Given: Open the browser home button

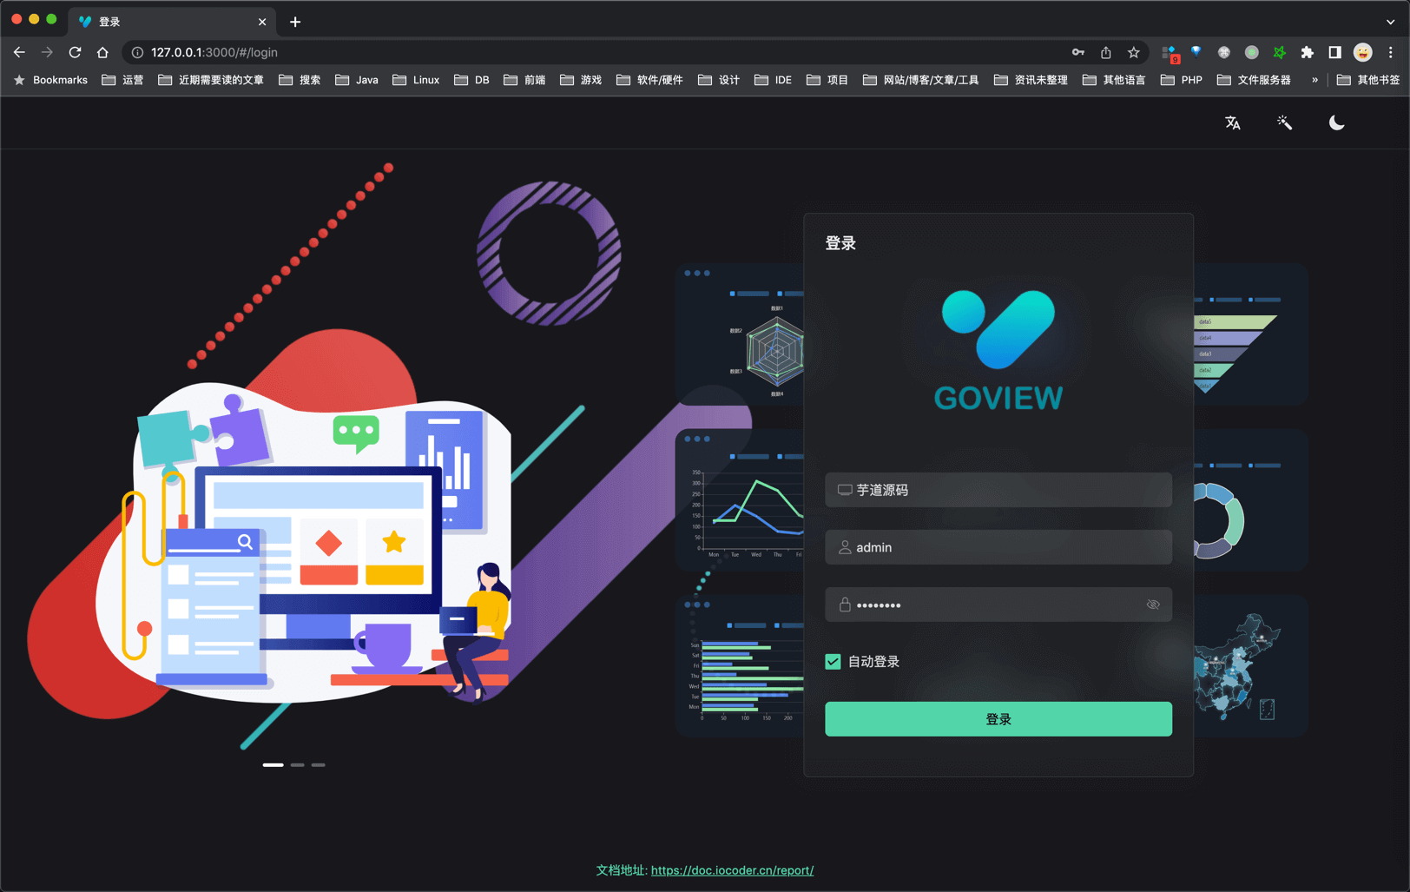Looking at the screenshot, I should point(102,52).
